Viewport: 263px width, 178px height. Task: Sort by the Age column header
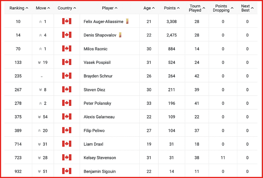(149, 8)
